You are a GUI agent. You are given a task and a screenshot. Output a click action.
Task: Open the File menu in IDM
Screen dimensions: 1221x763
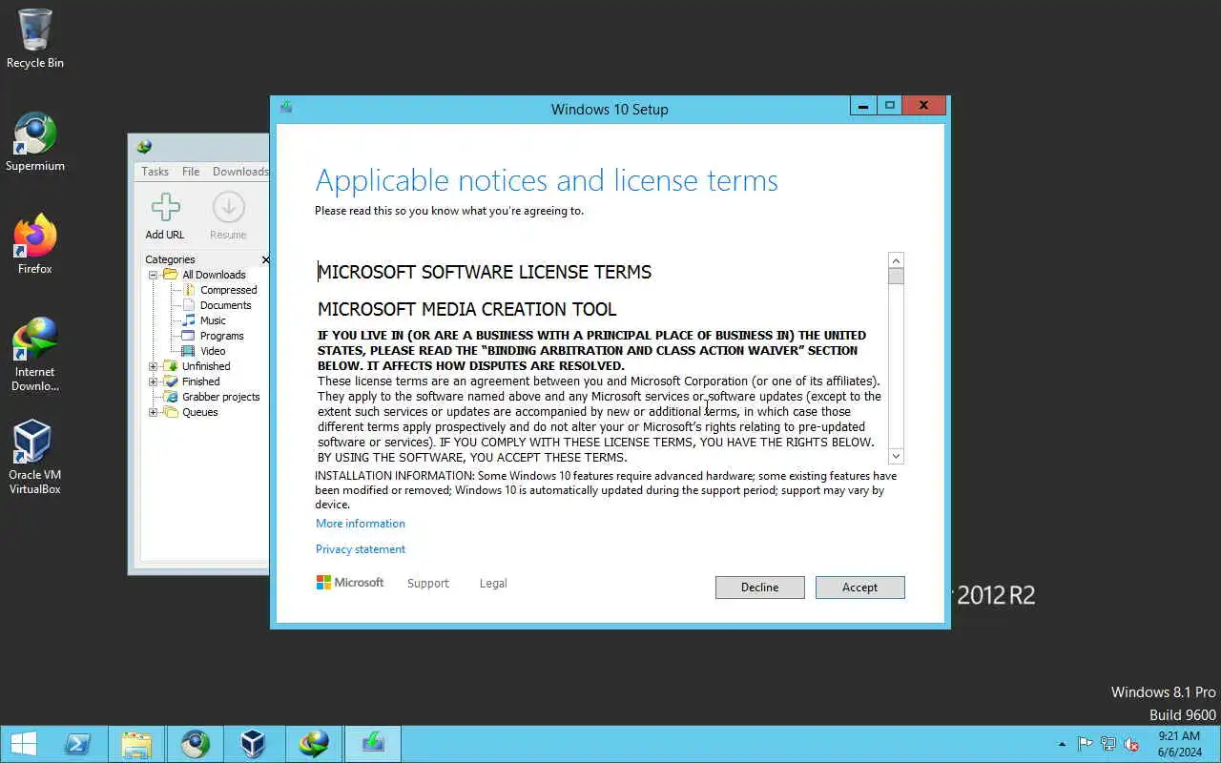click(191, 172)
